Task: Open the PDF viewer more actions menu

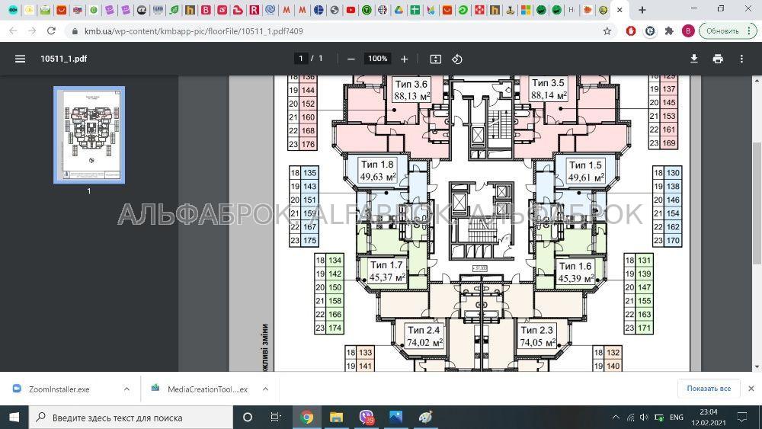Action: point(741,59)
